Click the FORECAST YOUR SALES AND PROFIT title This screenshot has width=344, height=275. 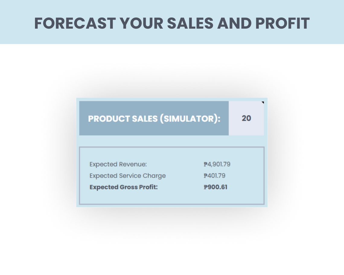click(x=172, y=23)
